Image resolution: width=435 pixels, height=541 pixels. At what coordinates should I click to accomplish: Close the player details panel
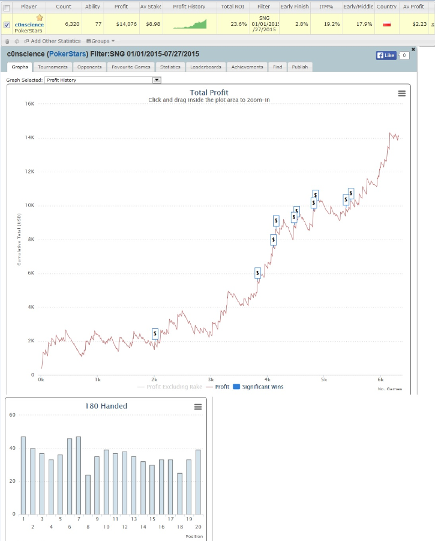point(413,49)
